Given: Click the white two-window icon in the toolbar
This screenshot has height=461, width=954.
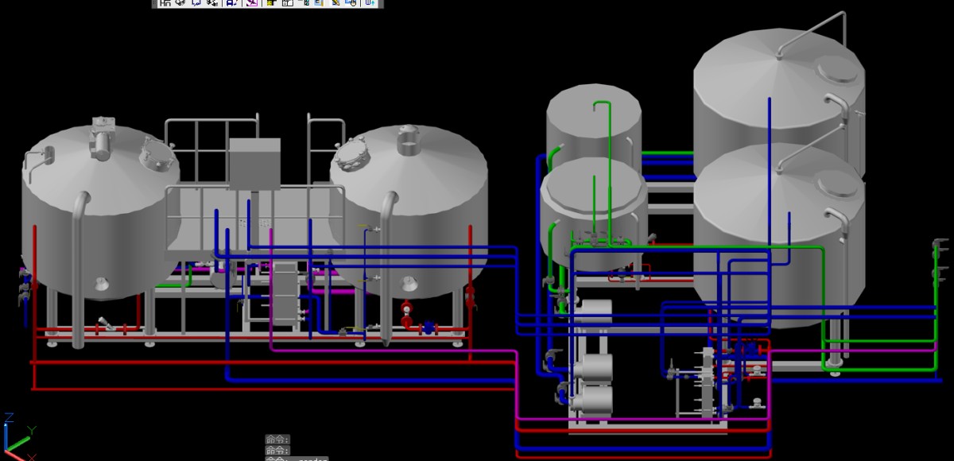Looking at the screenshot, I should (288, 3).
